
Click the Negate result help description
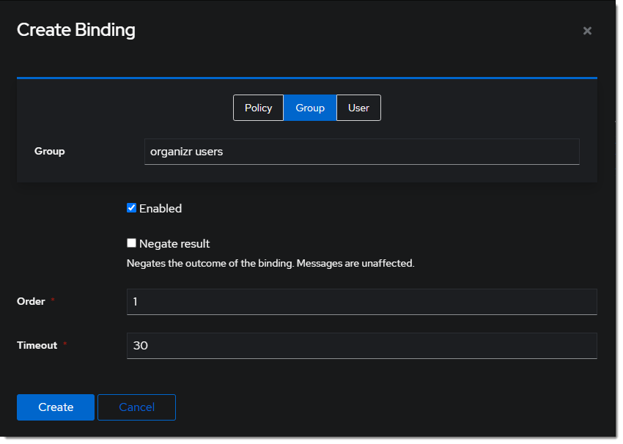270,263
